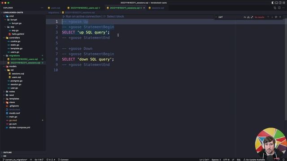Go to previous match in find widget
287x161 pixels.
pyautogui.click(x=268, y=17)
